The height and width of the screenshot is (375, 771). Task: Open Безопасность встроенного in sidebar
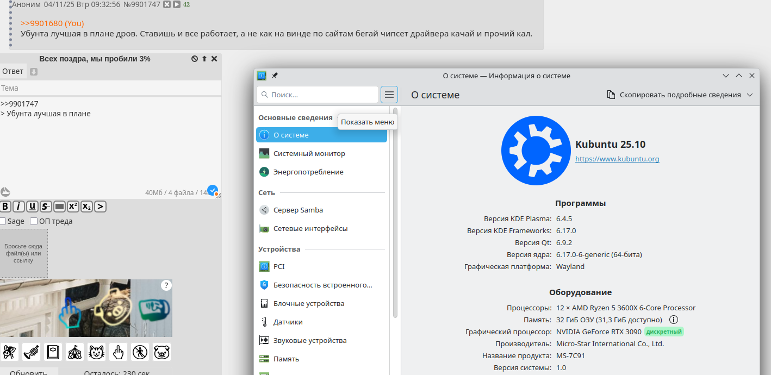pos(321,285)
